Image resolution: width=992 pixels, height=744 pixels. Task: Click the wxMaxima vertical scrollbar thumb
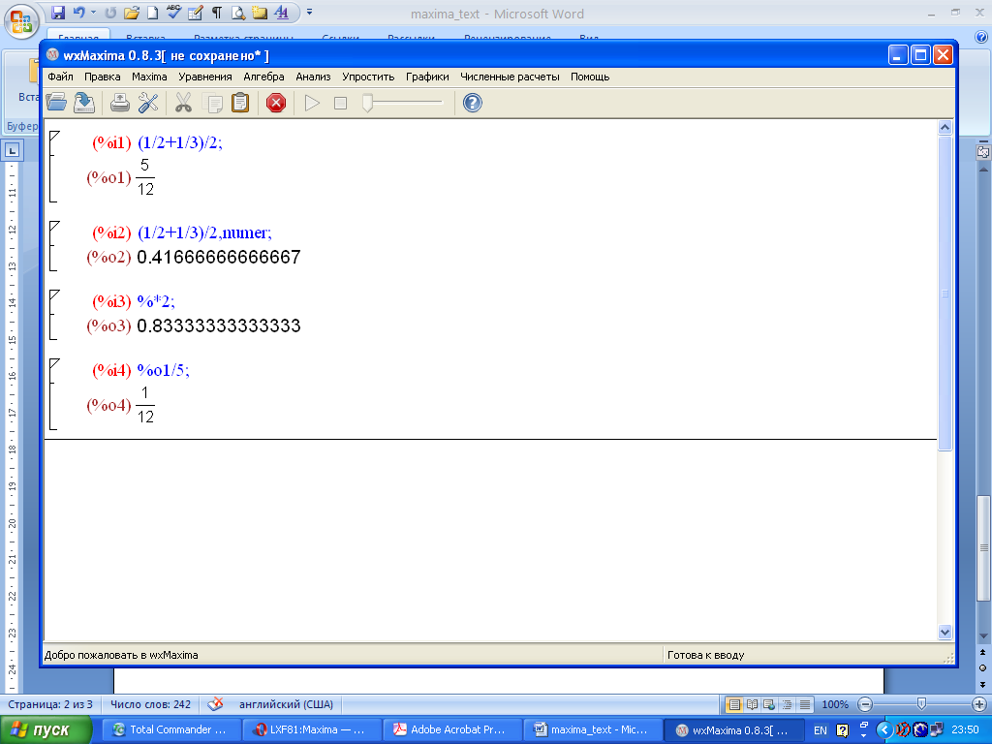pyautogui.click(x=945, y=293)
